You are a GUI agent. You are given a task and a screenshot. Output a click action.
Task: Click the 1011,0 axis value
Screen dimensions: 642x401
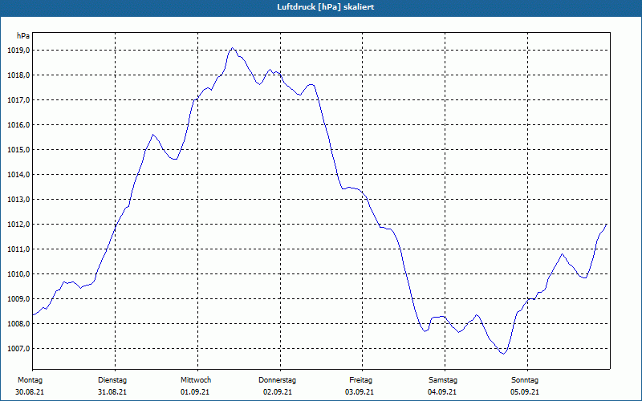18,249
